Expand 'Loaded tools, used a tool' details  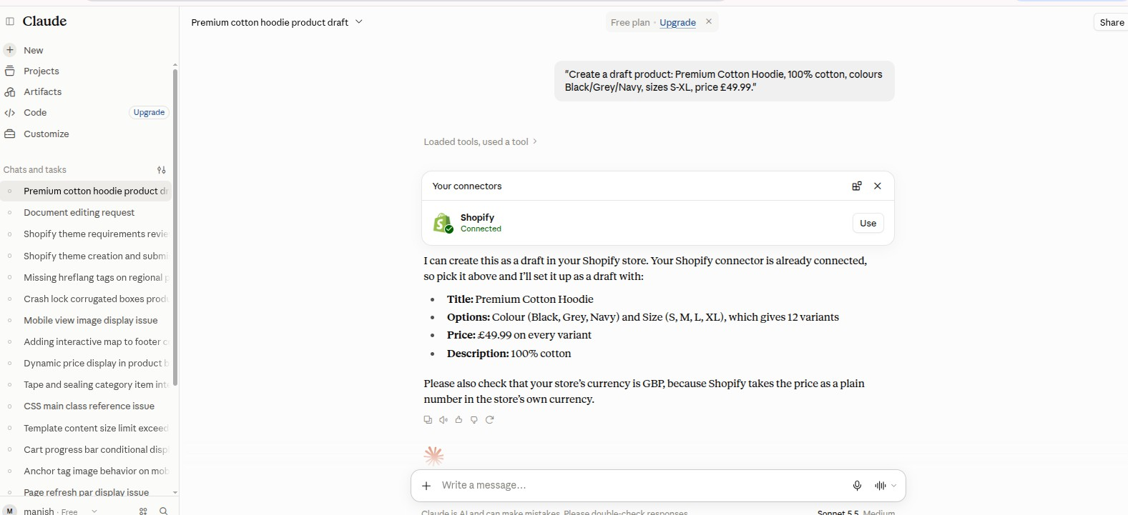point(480,141)
